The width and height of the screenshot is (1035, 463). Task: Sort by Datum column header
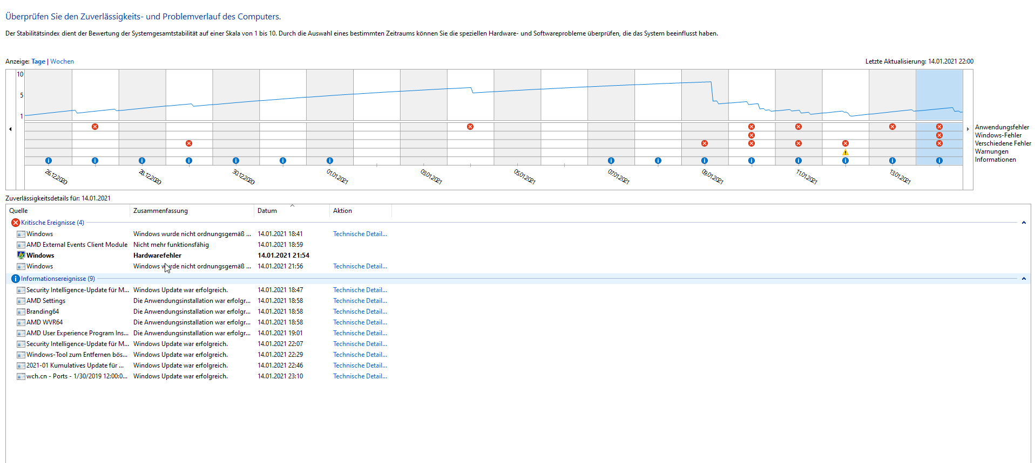click(x=292, y=211)
